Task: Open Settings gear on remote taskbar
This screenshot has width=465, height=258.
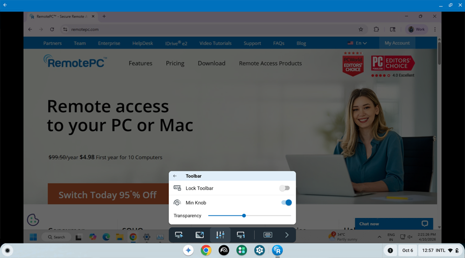Action: pos(147,237)
